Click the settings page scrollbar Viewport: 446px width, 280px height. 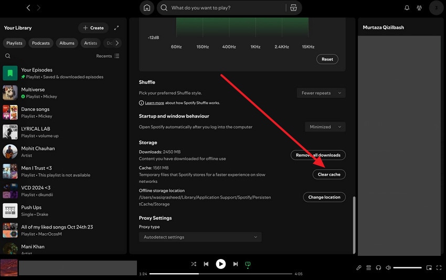click(354, 225)
